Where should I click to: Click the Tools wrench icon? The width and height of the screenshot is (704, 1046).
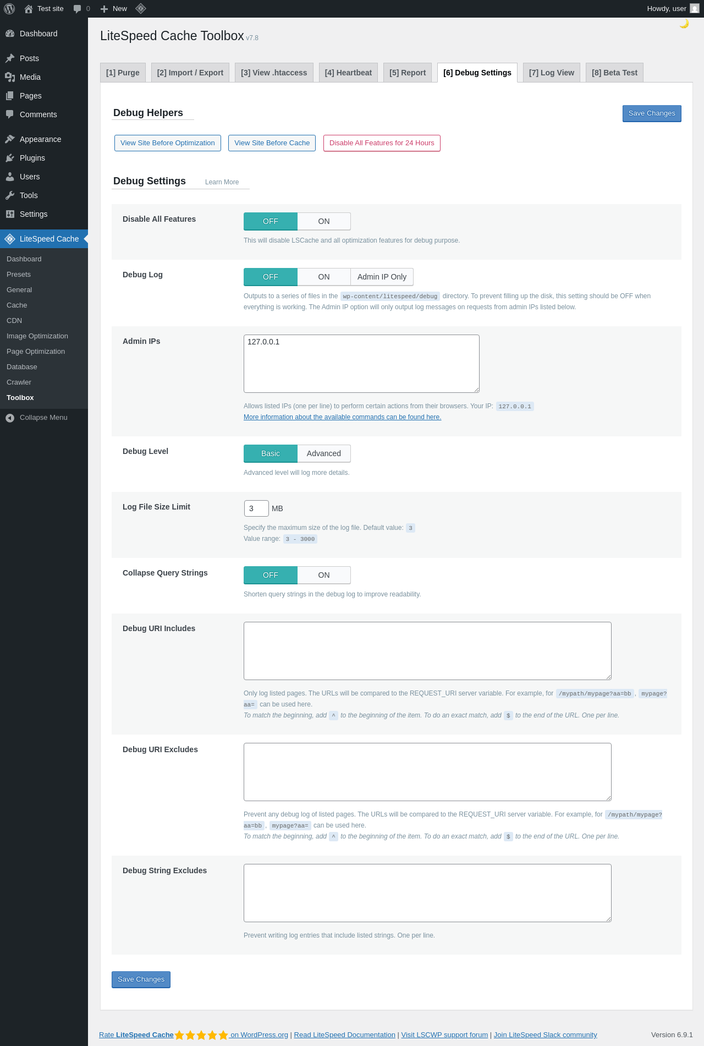pos(10,195)
